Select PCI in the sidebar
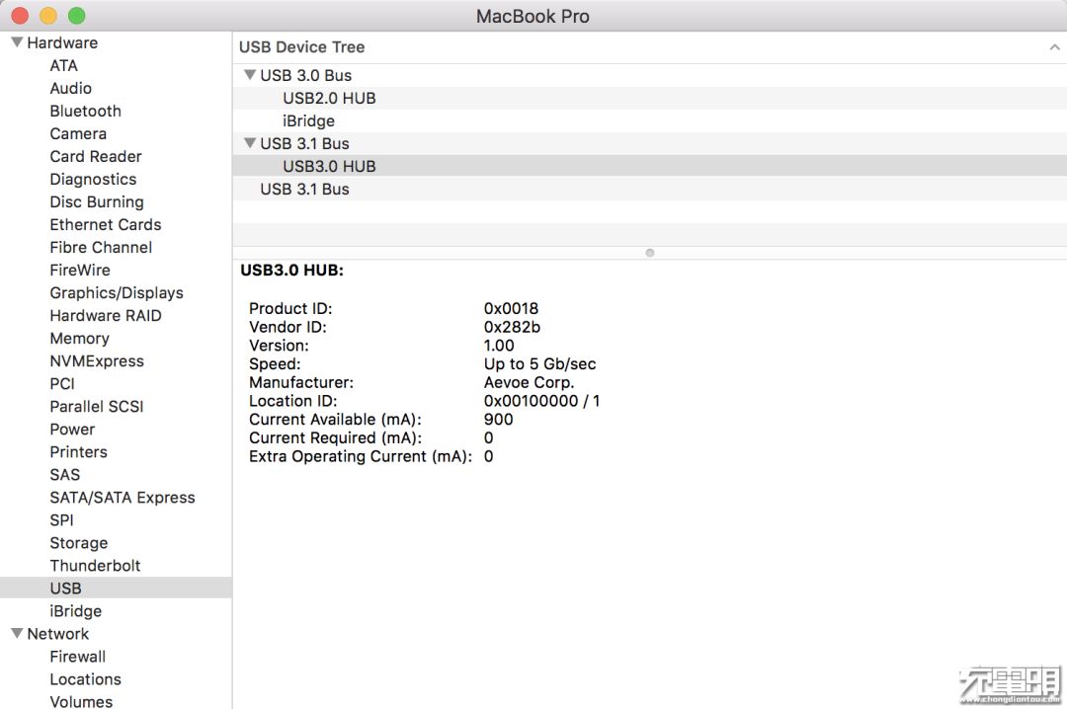This screenshot has height=709, width=1067. pos(62,384)
